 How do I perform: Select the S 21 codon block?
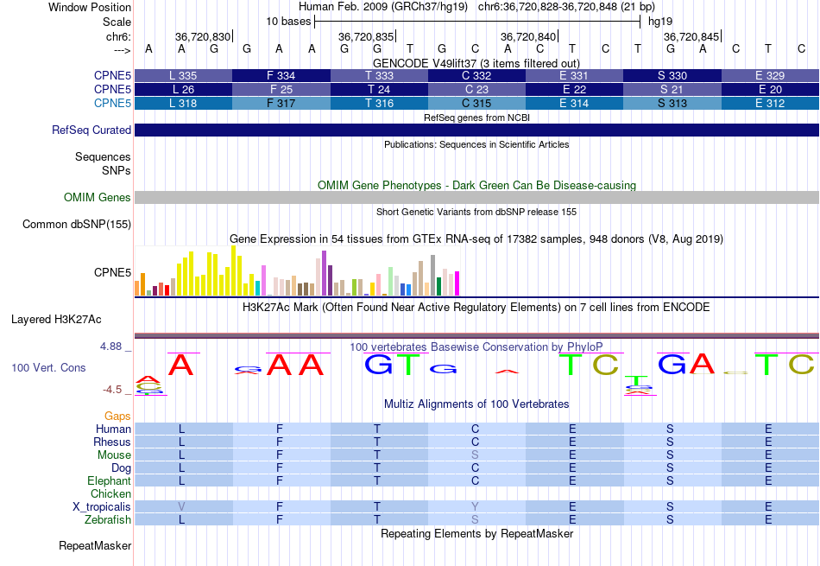pos(672,90)
